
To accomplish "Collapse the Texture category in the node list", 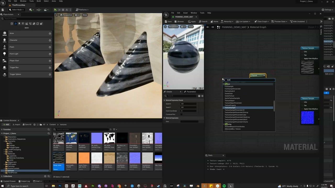I will click(x=224, y=84).
